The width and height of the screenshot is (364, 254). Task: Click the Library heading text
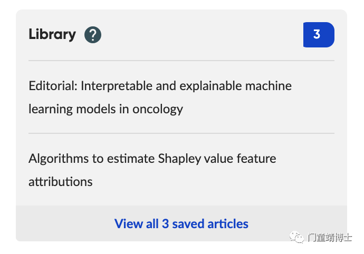[52, 35]
